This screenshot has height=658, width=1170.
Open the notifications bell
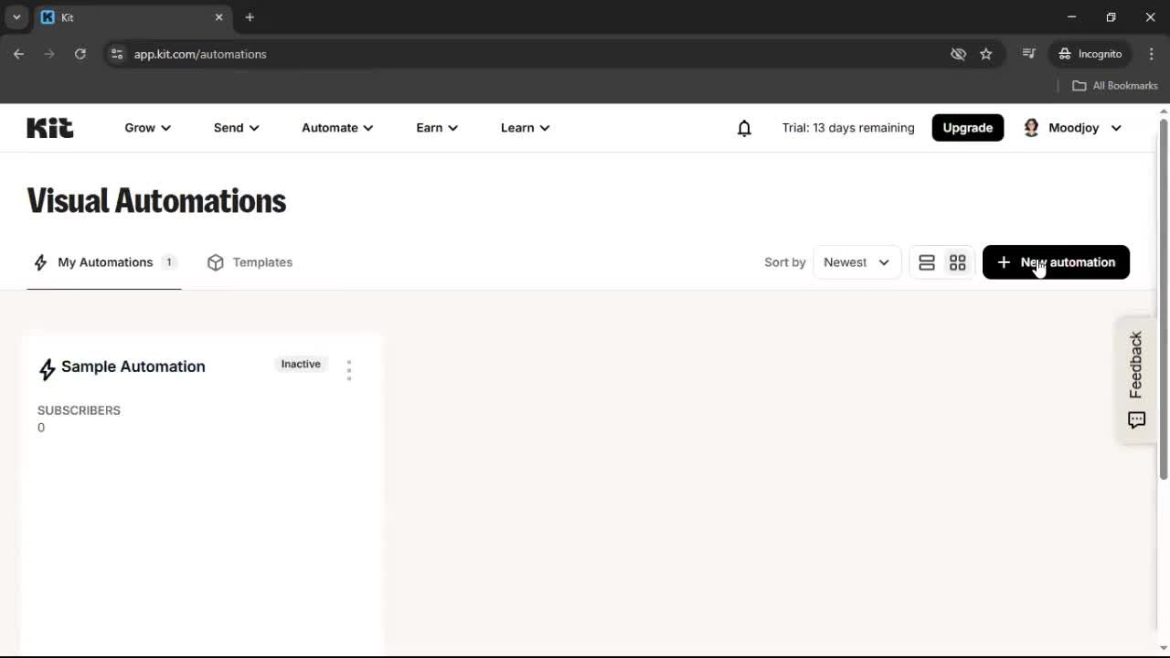pos(744,128)
